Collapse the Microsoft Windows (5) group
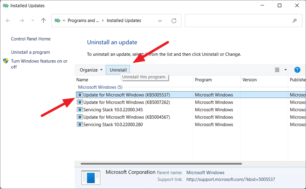Screen dimensions: 306x189 [x=100, y=87]
